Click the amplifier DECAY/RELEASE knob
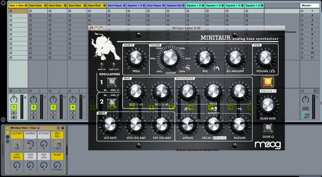 [214, 125]
